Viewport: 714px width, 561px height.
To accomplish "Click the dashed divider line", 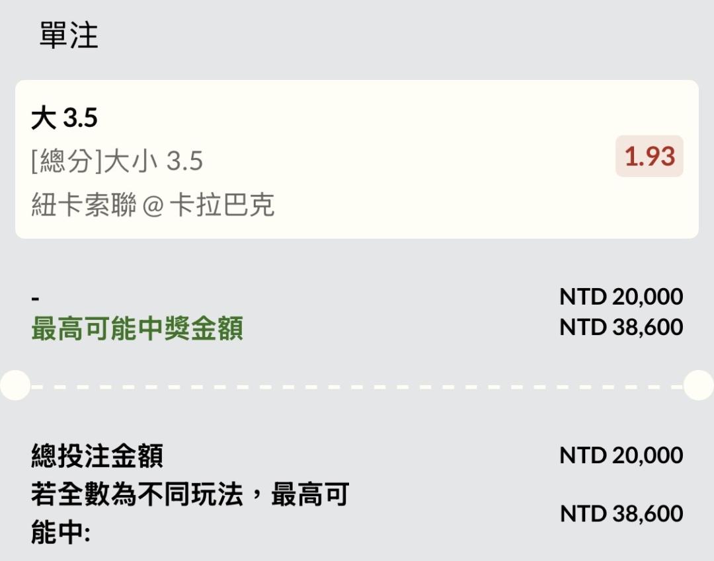I will [357, 386].
